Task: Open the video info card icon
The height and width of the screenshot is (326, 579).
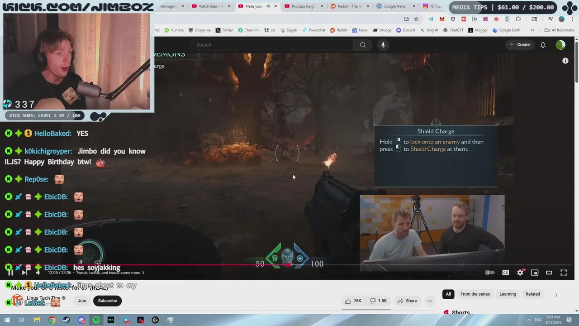Action: click(x=565, y=61)
